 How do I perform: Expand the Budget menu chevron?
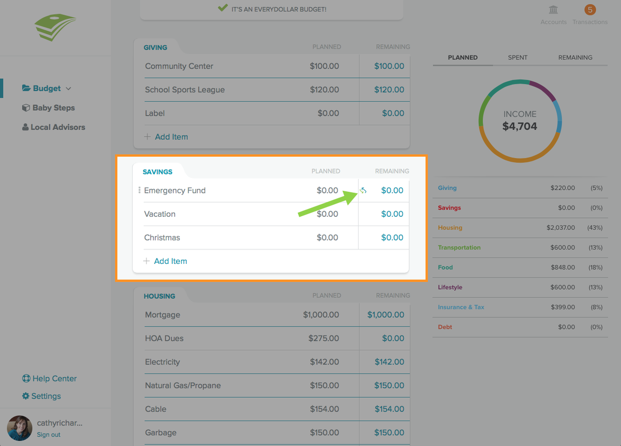68,89
